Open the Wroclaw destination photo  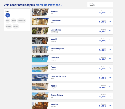point(40,106)
